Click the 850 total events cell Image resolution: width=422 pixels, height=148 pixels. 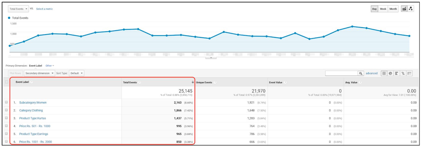click(179, 142)
